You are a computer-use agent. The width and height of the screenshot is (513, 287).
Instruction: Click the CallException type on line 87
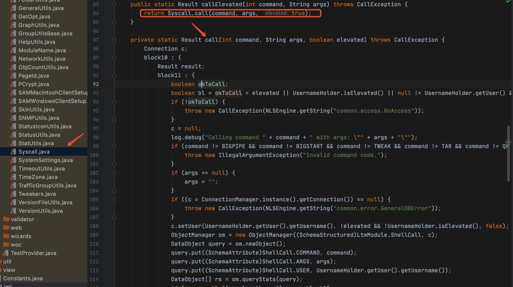(416, 40)
